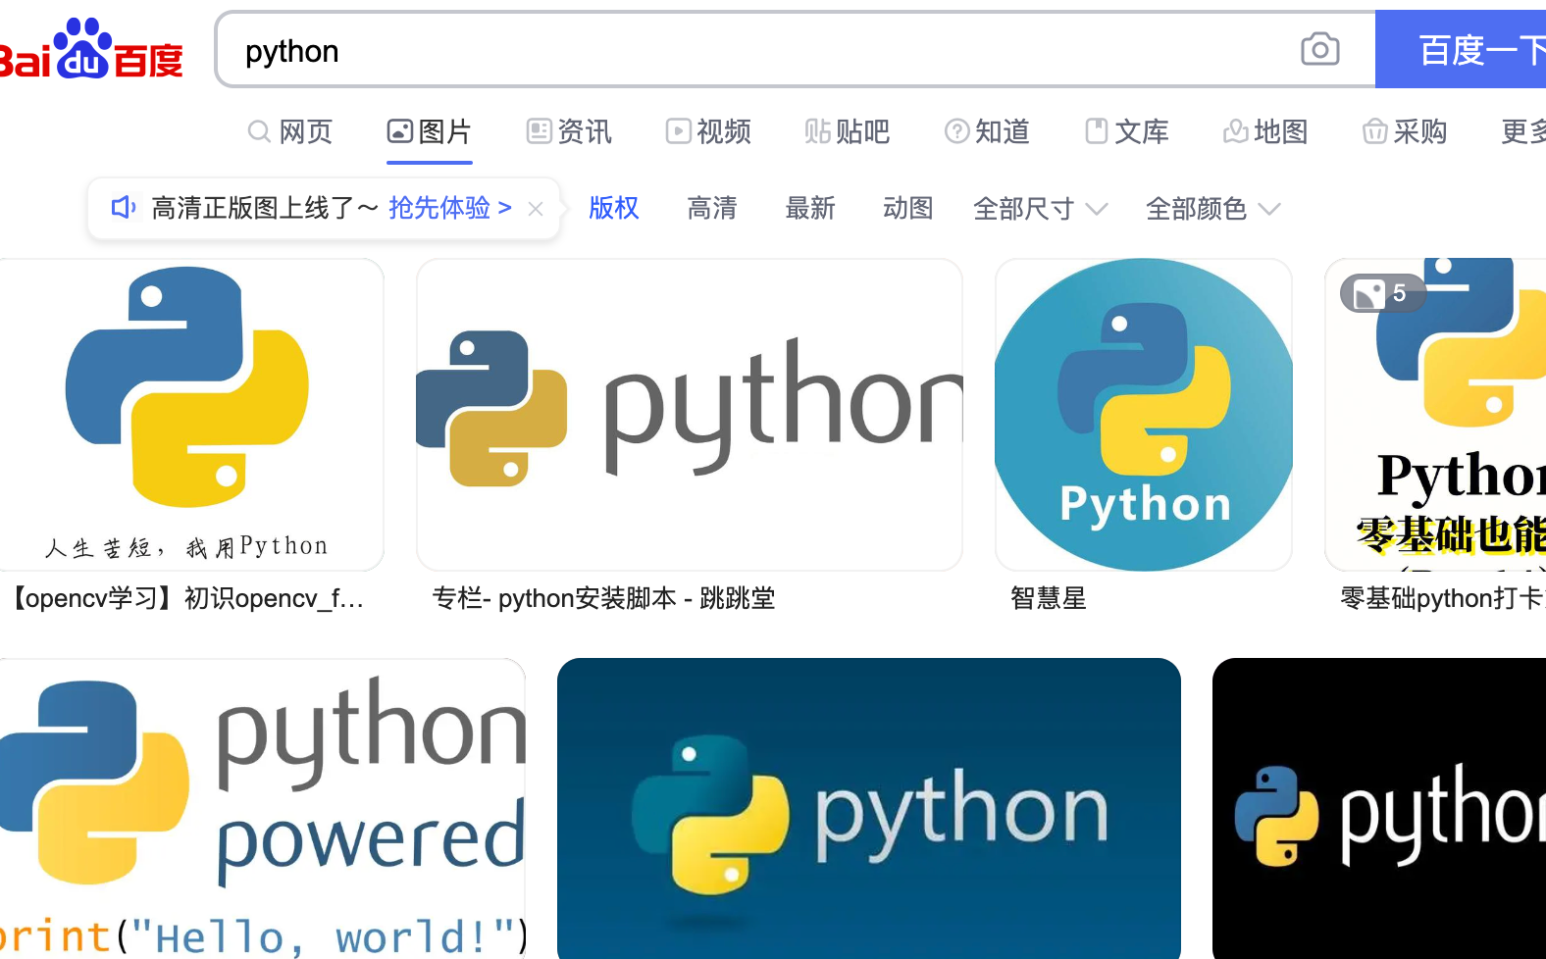This screenshot has width=1546, height=959.
Task: Open the 采购 tab
Action: tap(1405, 131)
